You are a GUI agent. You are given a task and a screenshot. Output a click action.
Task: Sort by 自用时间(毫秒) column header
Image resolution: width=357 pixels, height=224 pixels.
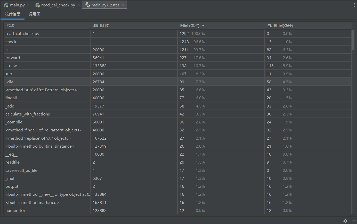tap(280, 26)
